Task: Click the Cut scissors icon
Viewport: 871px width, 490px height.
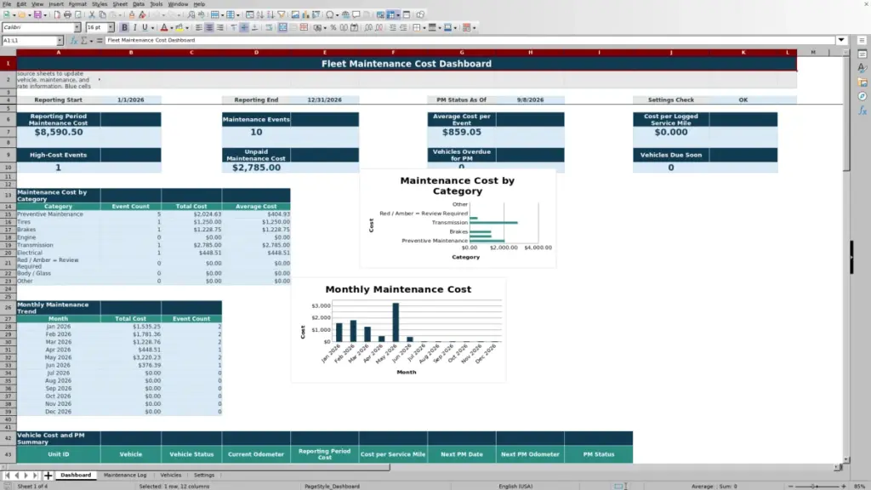Action: [x=92, y=14]
